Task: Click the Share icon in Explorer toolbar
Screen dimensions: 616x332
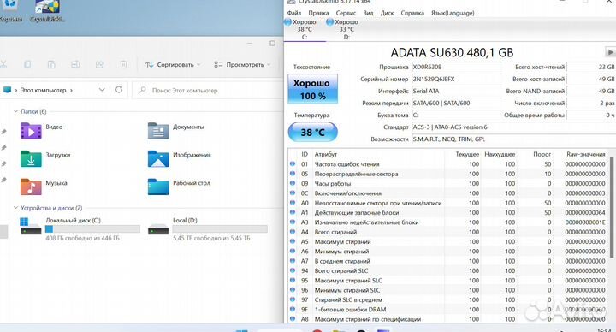Action: (99, 64)
